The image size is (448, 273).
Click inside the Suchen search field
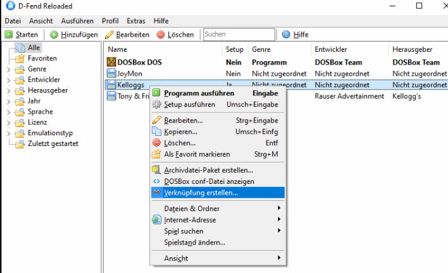(238, 35)
